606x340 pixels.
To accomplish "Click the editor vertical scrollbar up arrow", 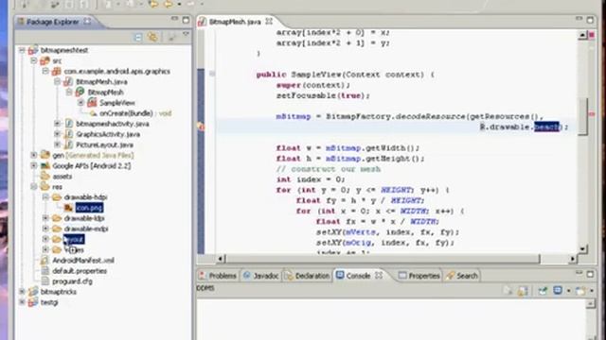I will click(582, 35).
